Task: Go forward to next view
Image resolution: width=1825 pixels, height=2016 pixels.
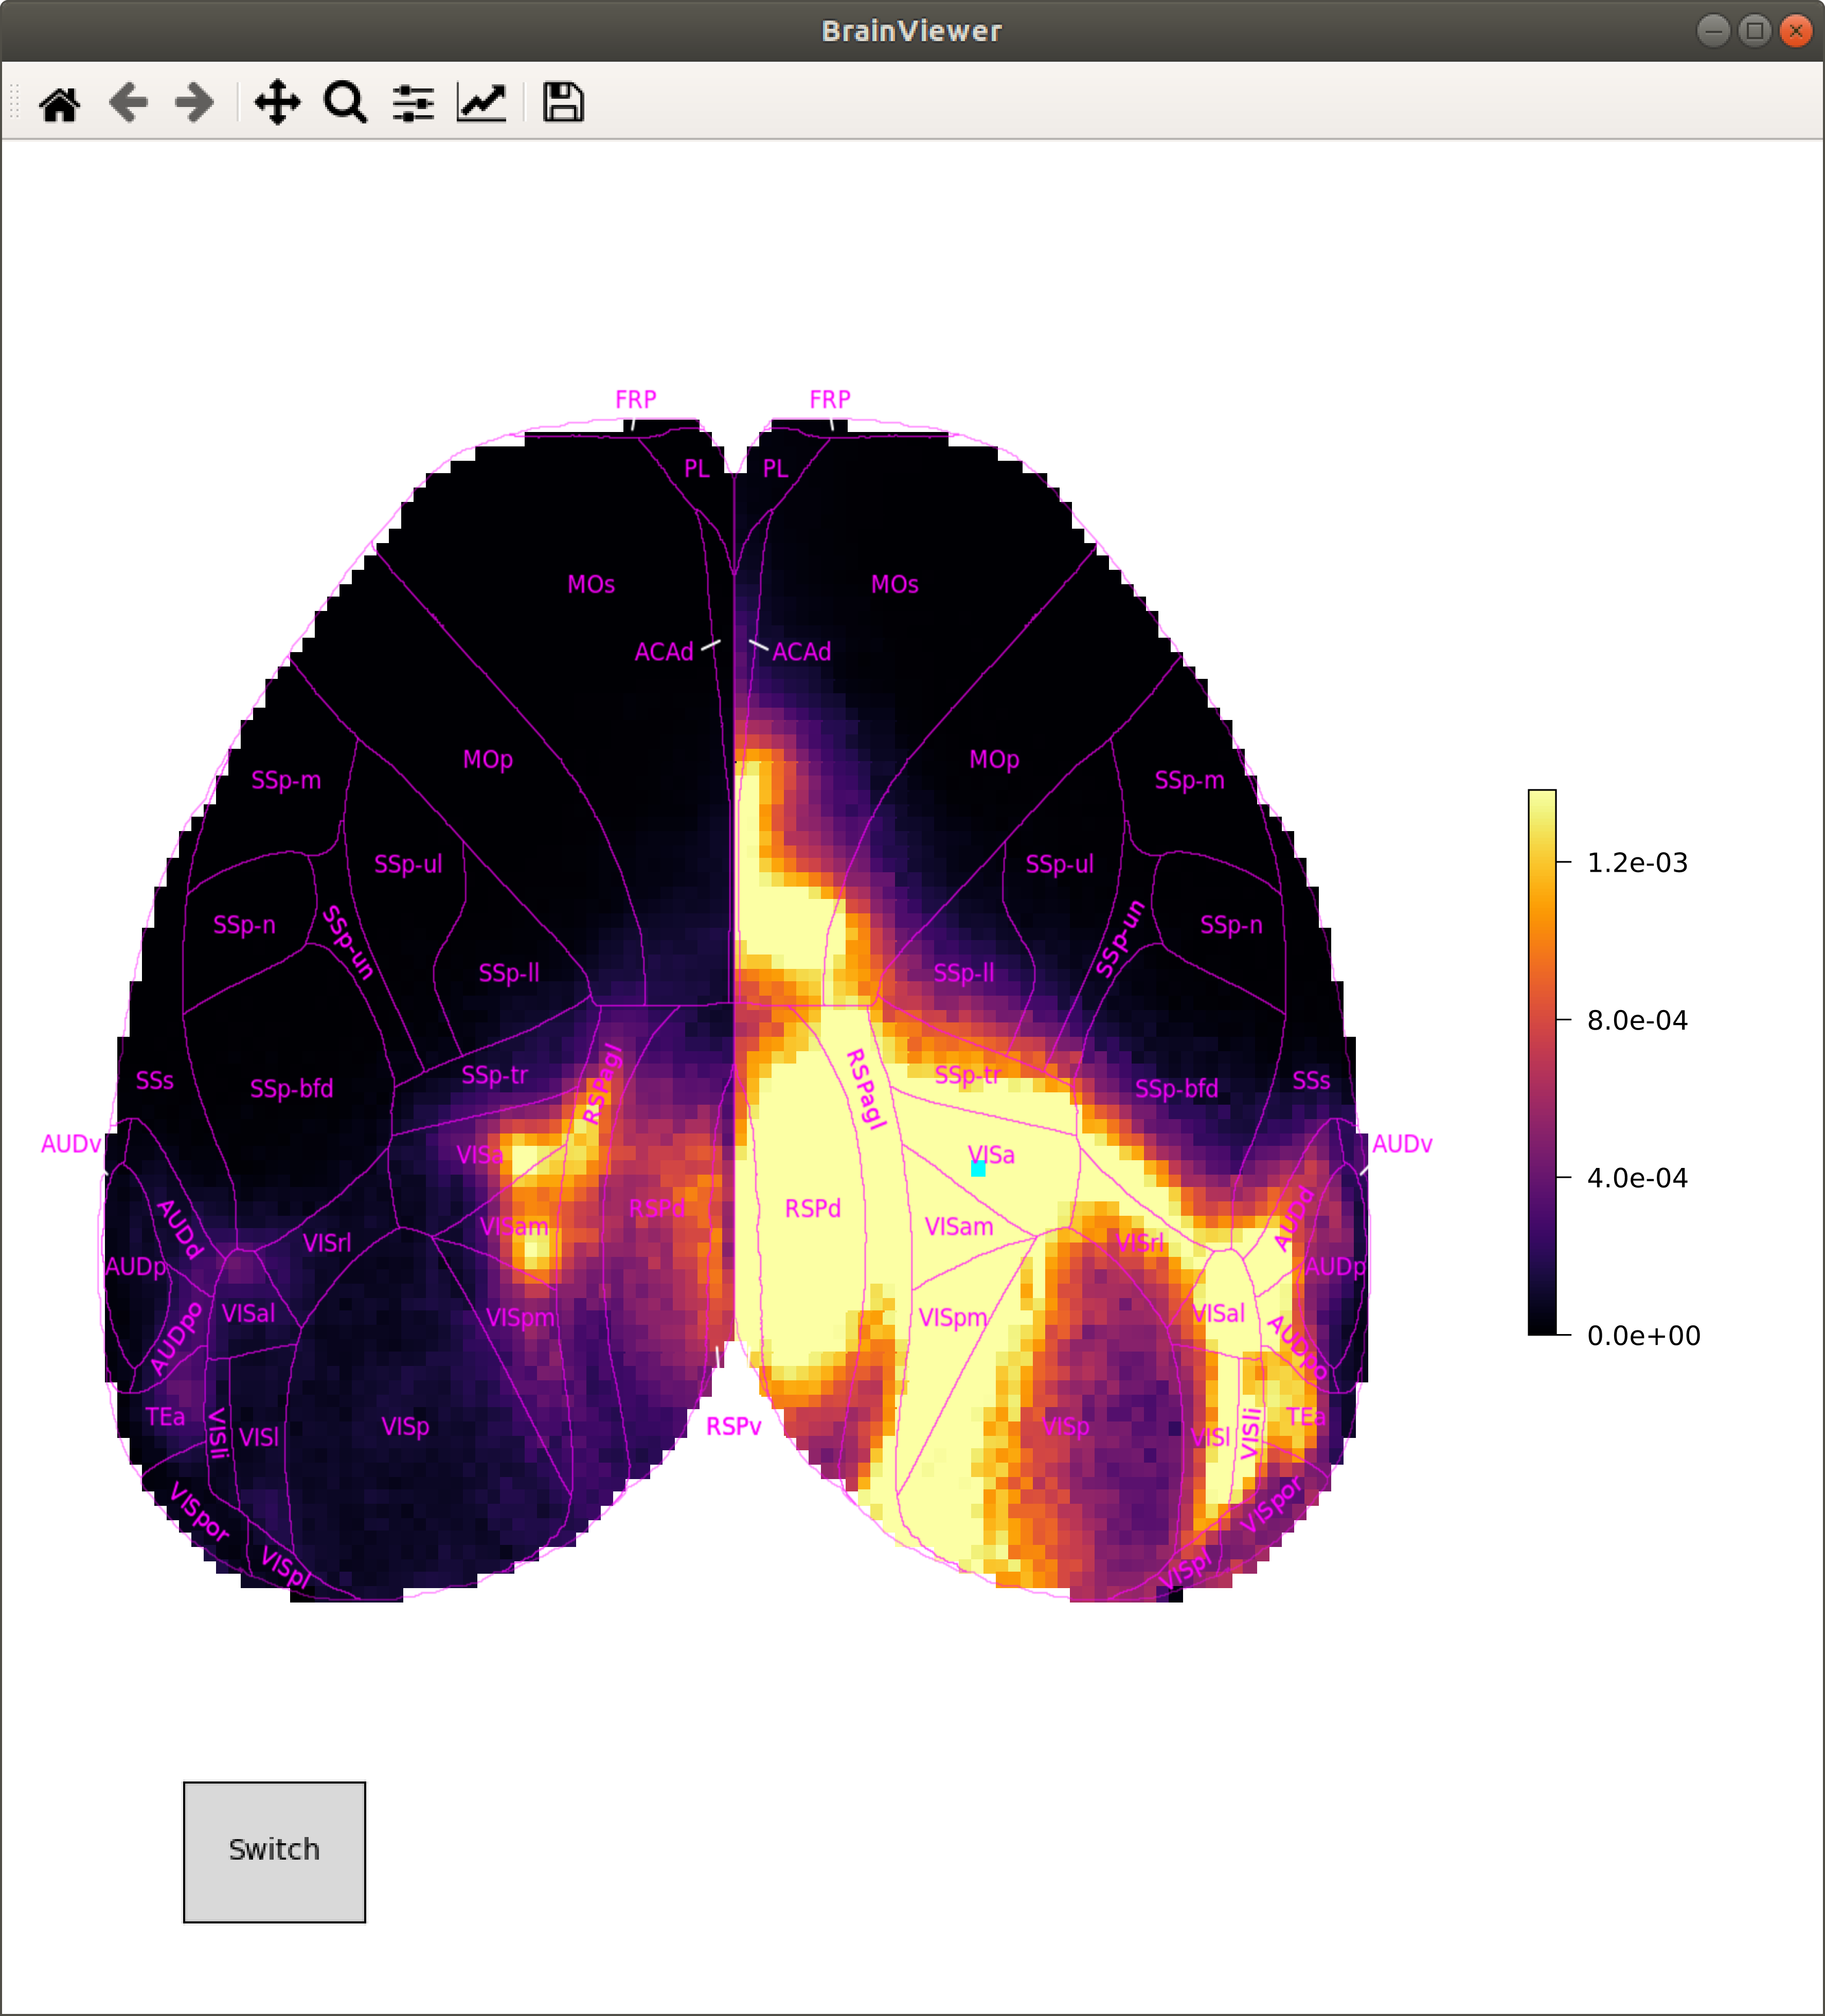Action: 194,103
